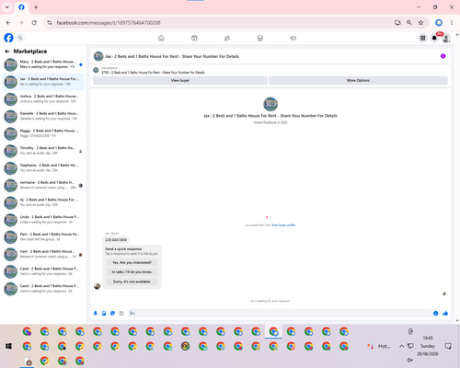
Task: Open the Windows notification center icon
Action: coord(448,346)
